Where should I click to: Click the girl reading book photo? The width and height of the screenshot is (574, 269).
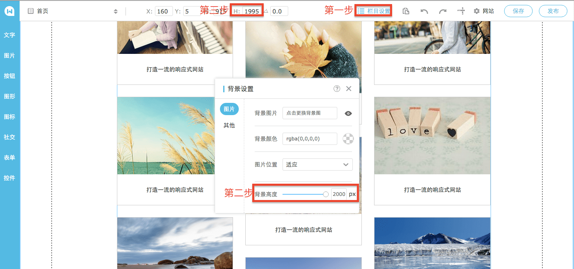point(175,38)
